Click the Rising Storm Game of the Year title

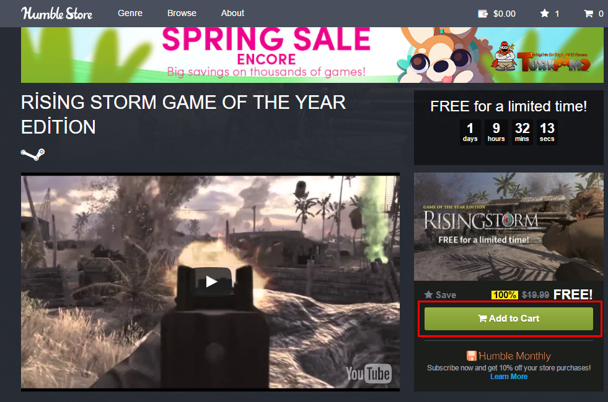[183, 114]
